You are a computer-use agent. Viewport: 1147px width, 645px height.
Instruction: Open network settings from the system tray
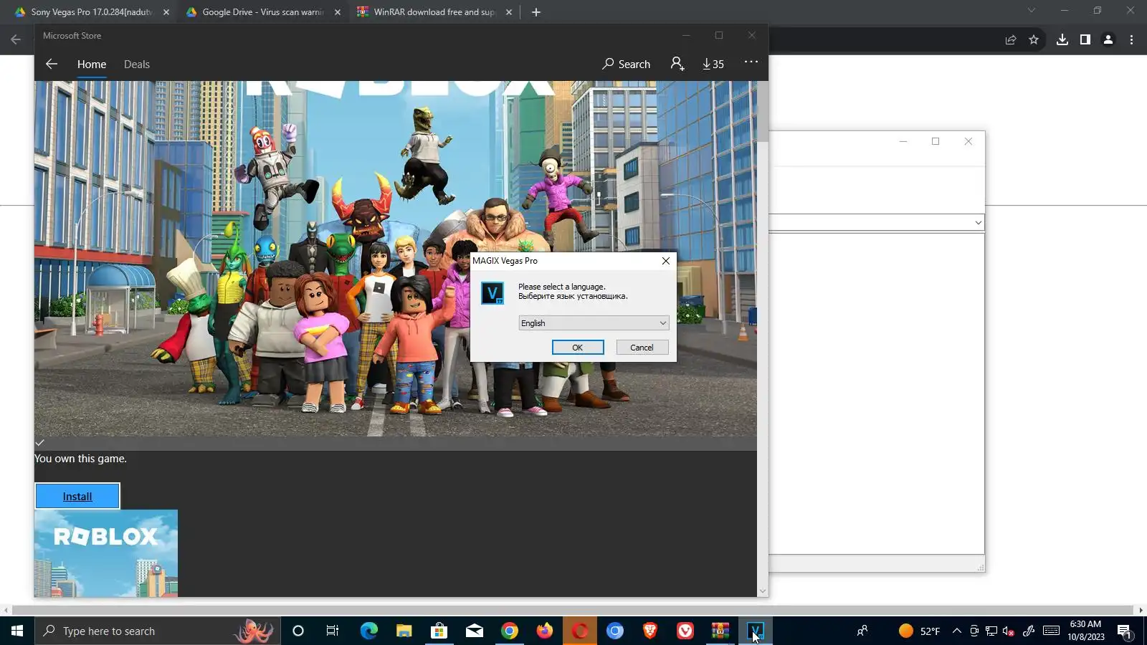tap(991, 631)
